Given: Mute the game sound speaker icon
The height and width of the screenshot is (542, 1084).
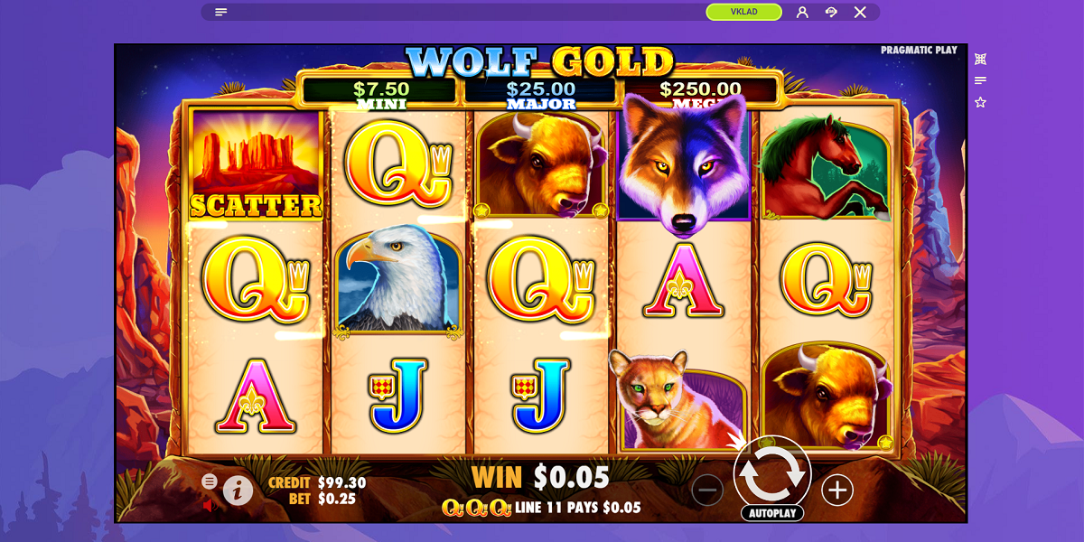Looking at the screenshot, I should [209, 506].
